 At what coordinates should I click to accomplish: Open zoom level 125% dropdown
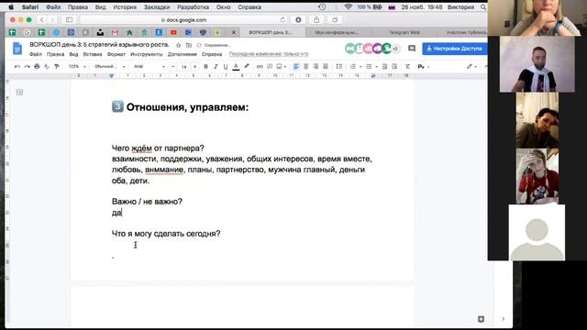click(x=77, y=67)
